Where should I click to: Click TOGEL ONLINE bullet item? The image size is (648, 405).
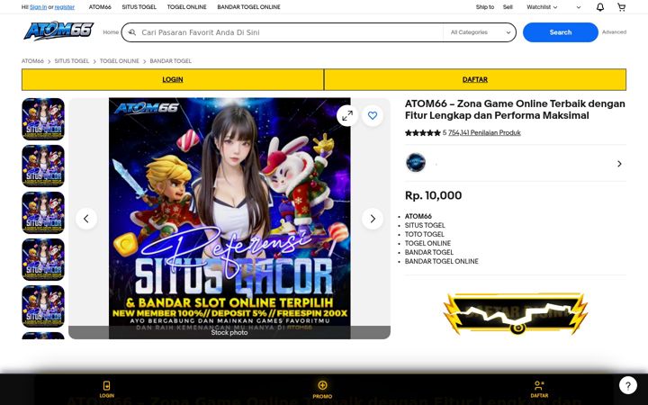coord(427,243)
